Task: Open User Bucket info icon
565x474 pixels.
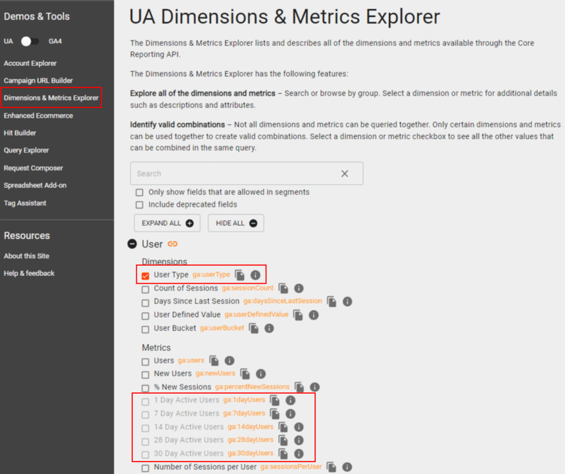Action: pyautogui.click(x=269, y=329)
